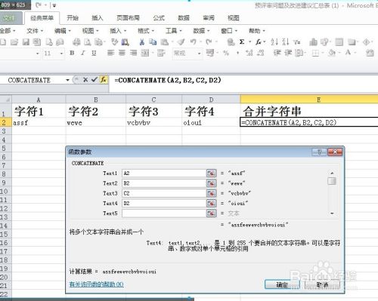Image resolution: width=378 pixels, height=301 pixels.
Task: Click the Spelling check icon
Action: [115, 42]
